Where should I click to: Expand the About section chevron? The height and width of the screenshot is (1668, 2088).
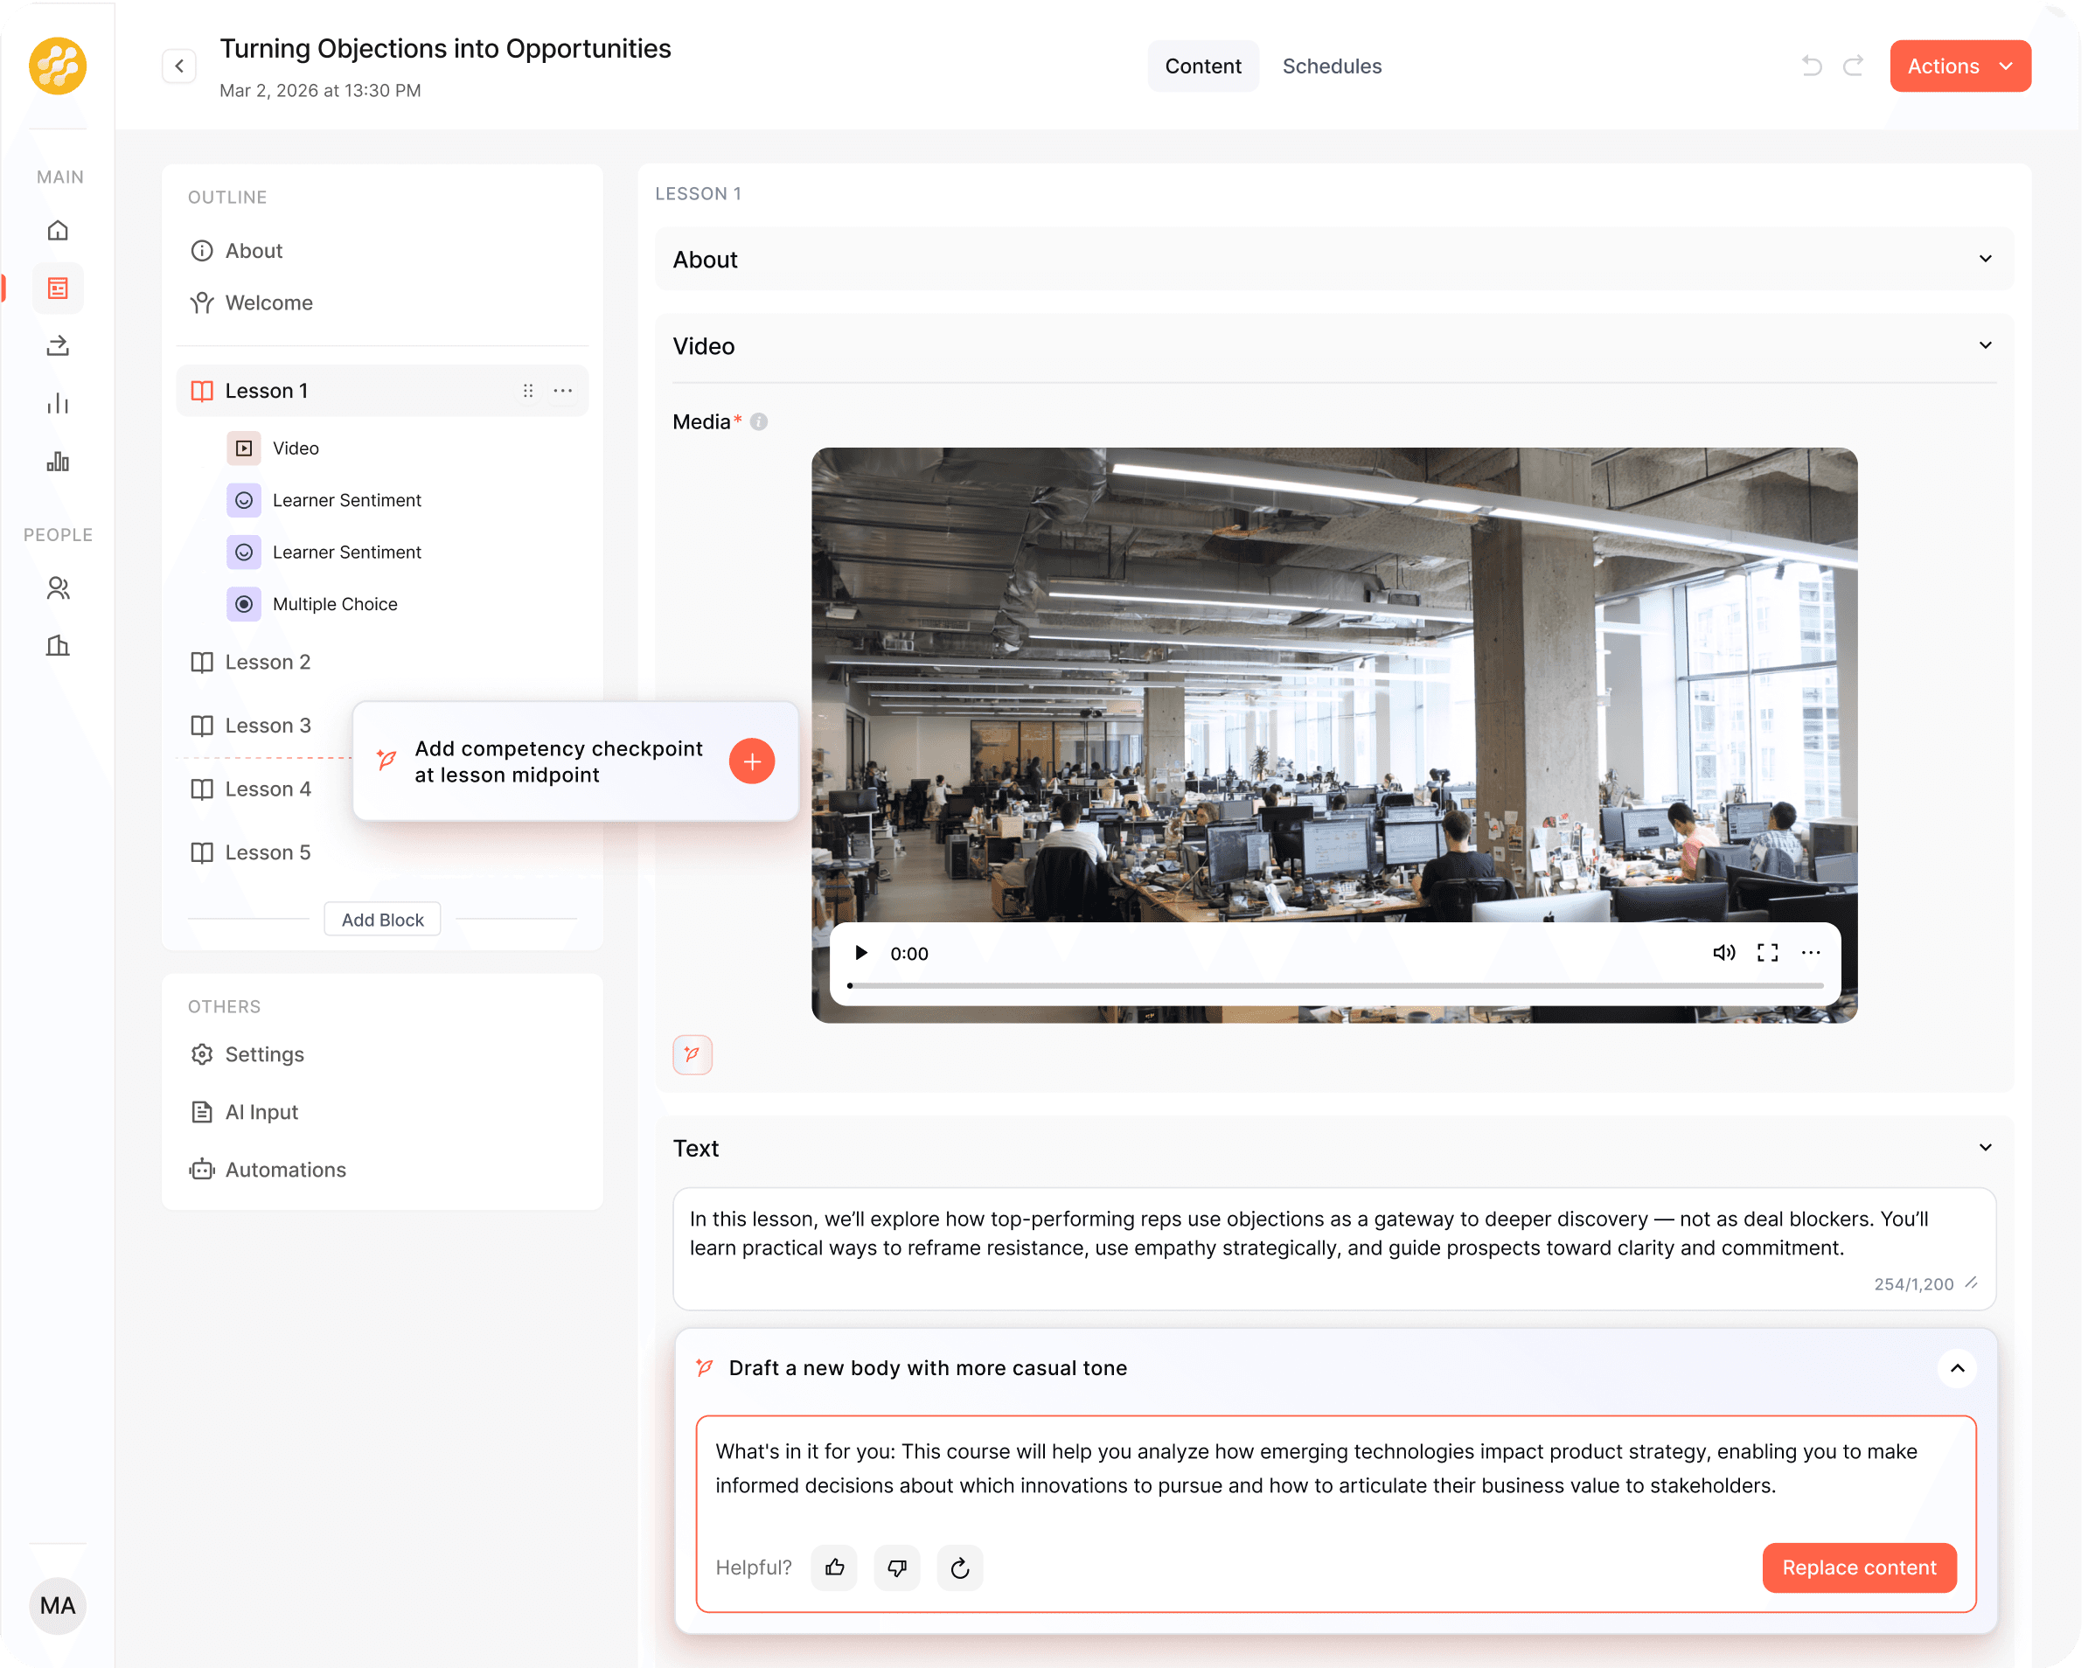[1984, 260]
